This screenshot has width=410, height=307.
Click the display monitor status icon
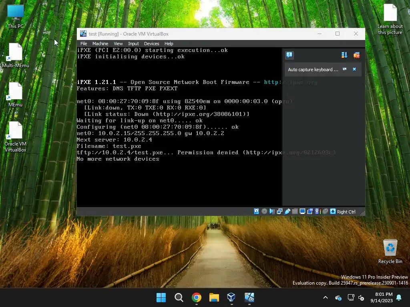tap(302, 211)
